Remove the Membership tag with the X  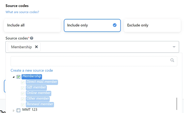pos(36,47)
